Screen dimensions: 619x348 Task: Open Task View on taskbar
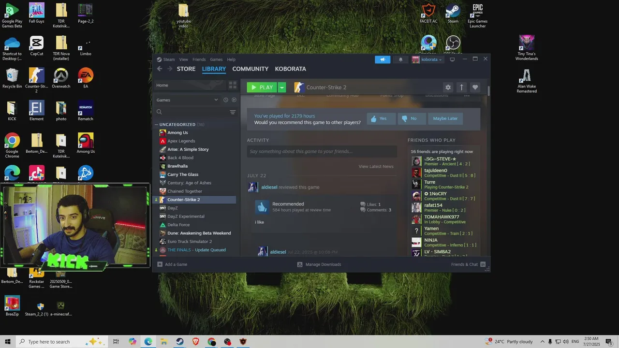coord(116,342)
